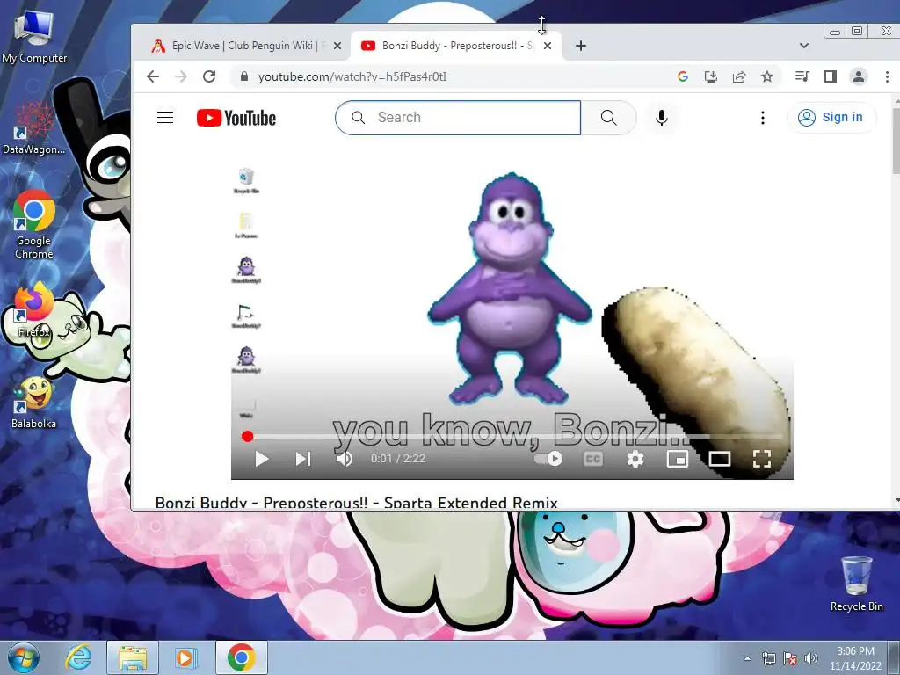Play the Bonzi Buddy video
900x675 pixels.
[262, 459]
